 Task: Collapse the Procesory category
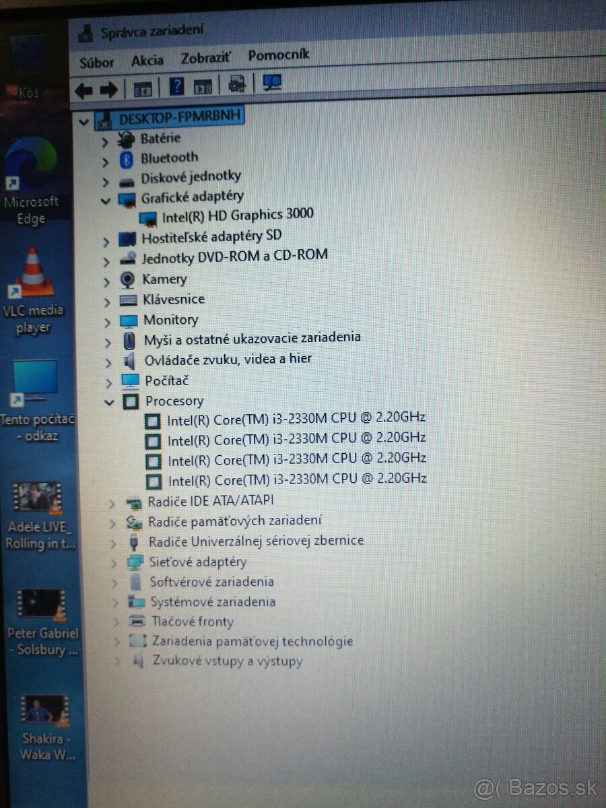(x=110, y=402)
